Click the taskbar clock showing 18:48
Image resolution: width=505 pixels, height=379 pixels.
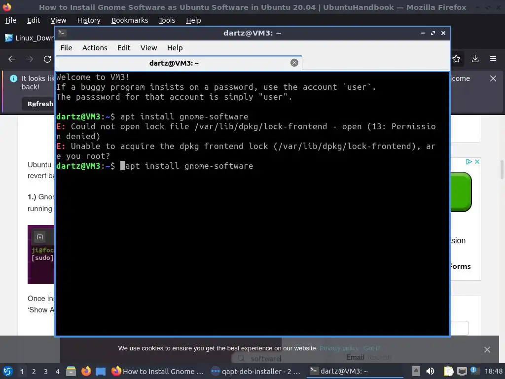coord(493,371)
